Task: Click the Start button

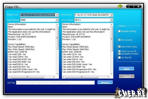Action: tap(127, 69)
